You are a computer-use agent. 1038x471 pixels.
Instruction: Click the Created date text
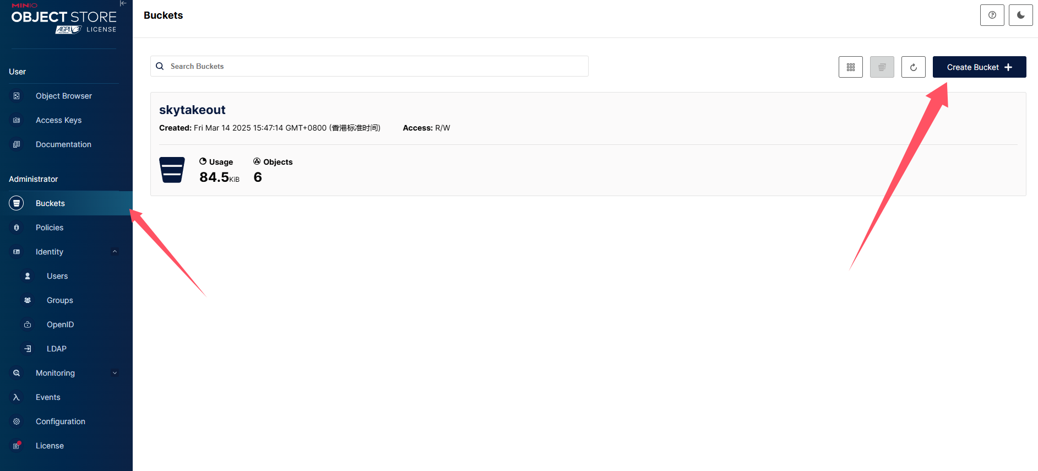[x=270, y=128]
